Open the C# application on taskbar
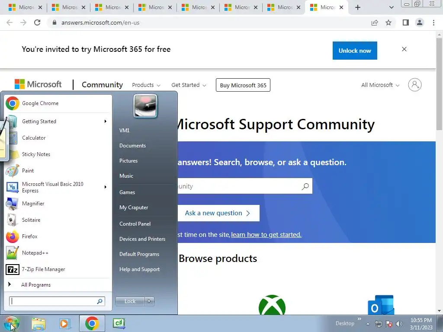This screenshot has width=443, height=332. 119,323
